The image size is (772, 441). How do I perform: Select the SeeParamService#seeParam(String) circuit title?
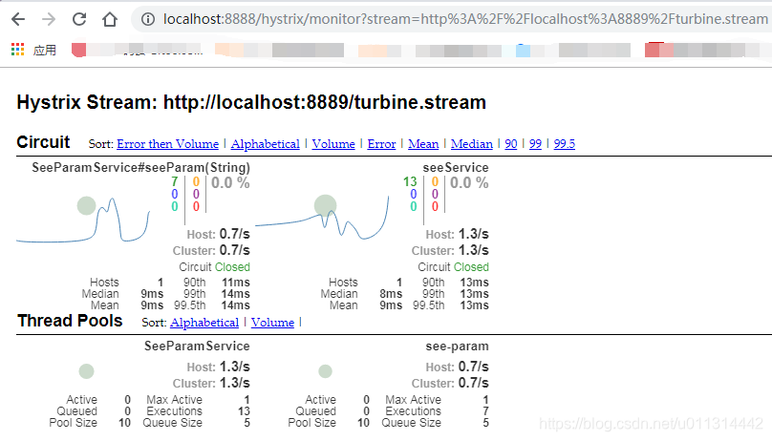140,168
